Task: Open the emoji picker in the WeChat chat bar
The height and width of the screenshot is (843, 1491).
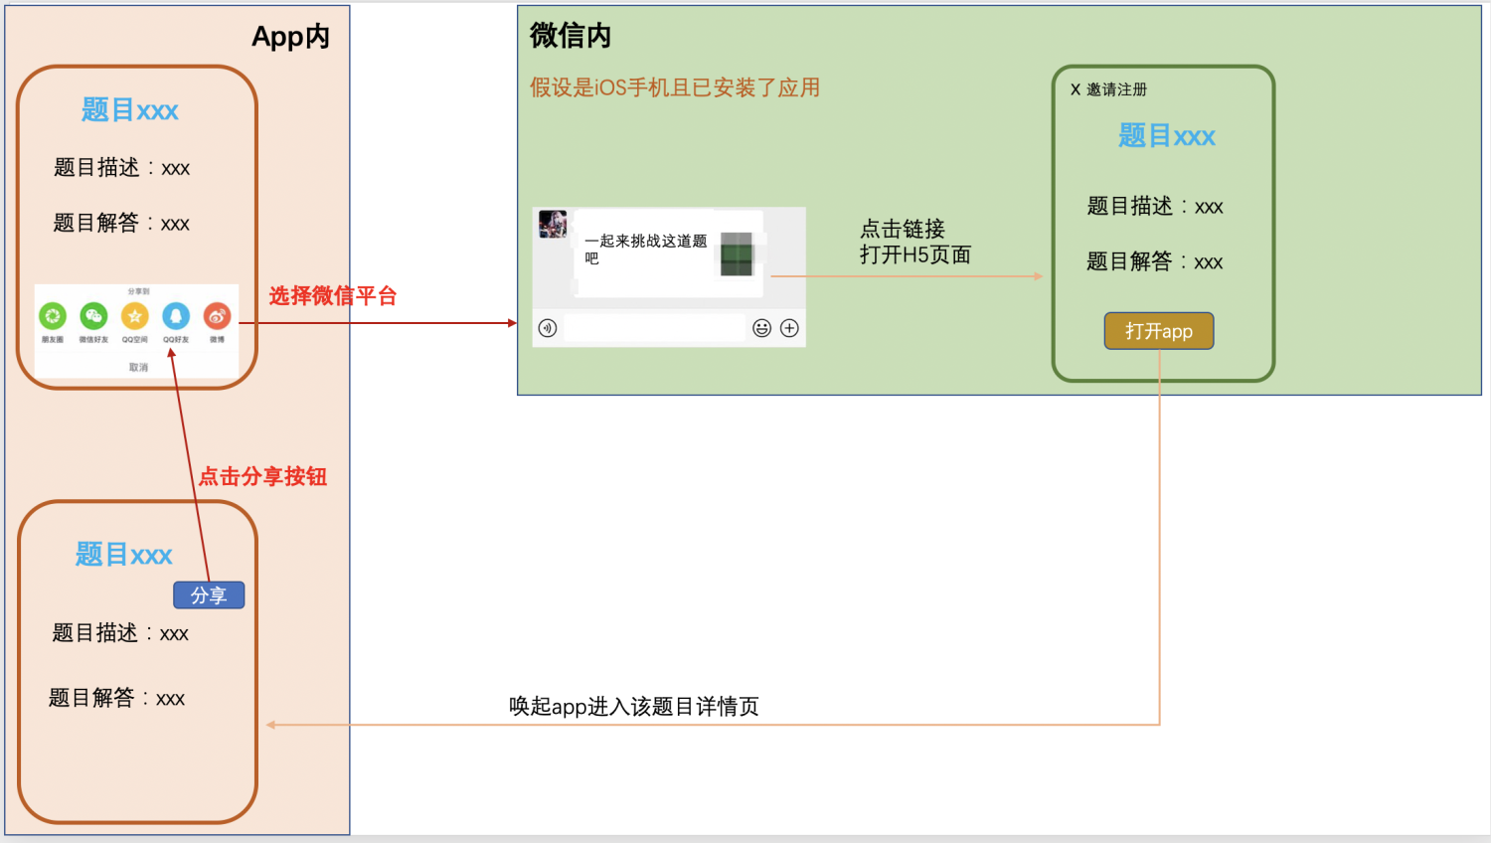Action: pyautogui.click(x=761, y=328)
